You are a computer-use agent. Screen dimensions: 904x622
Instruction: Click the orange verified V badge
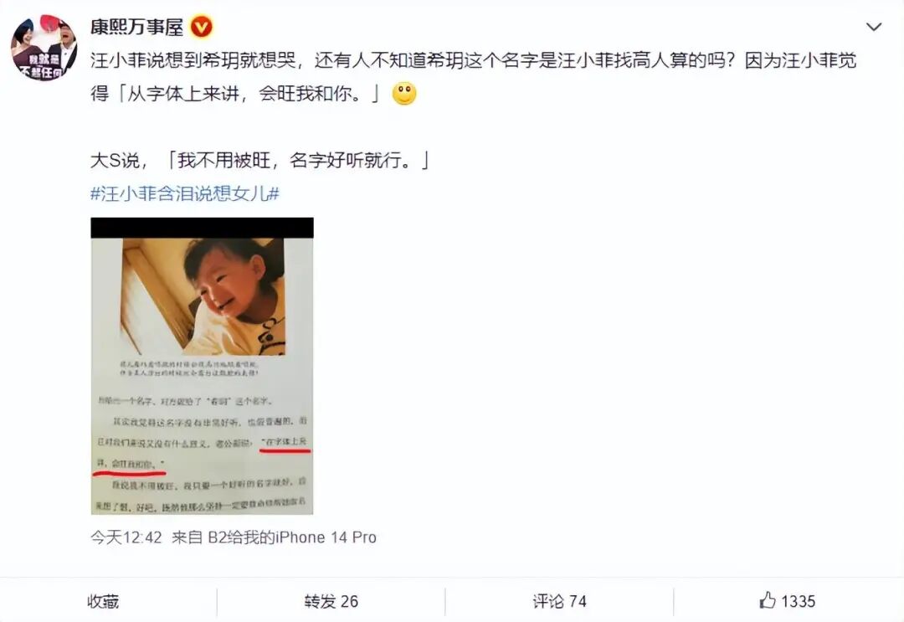(x=201, y=27)
